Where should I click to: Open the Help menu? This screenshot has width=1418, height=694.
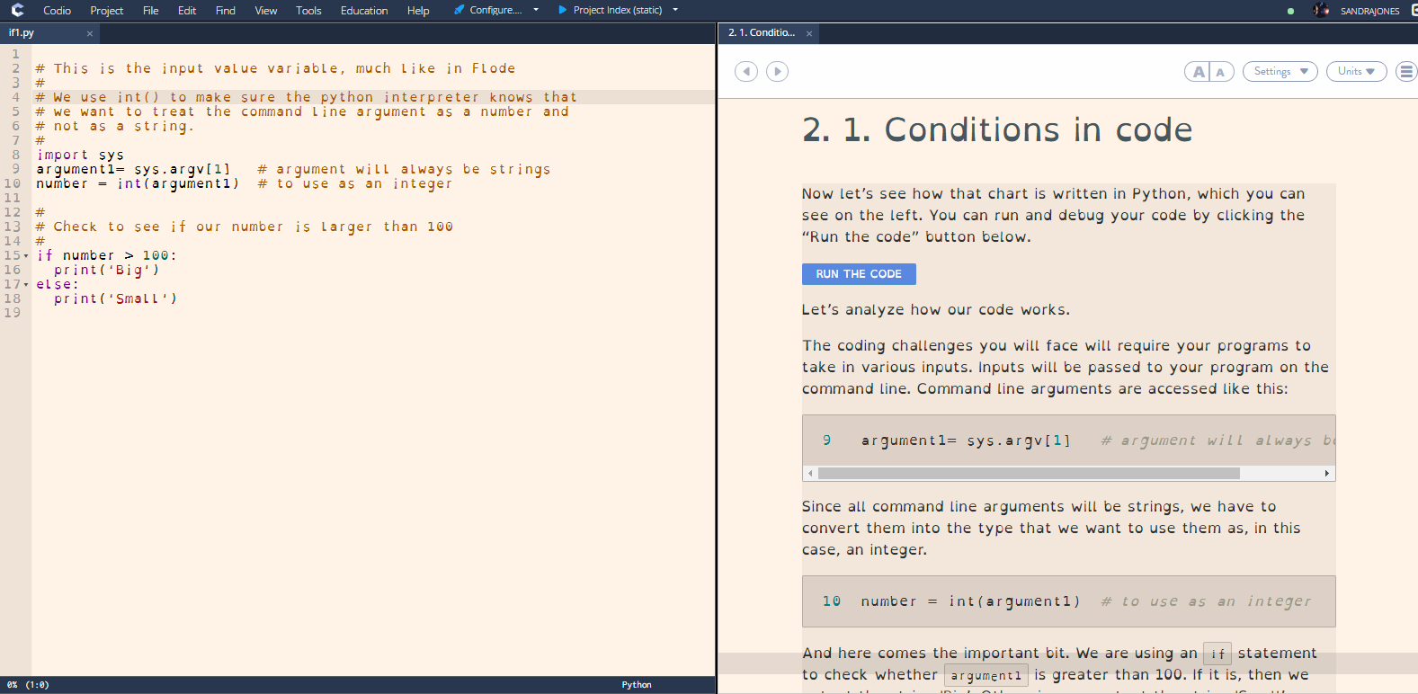(x=418, y=11)
